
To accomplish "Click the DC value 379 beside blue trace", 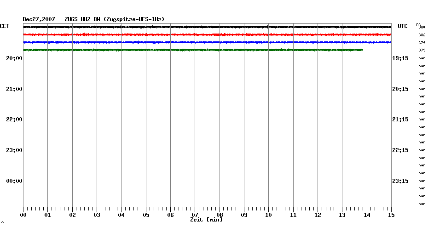I will [x=422, y=43].
